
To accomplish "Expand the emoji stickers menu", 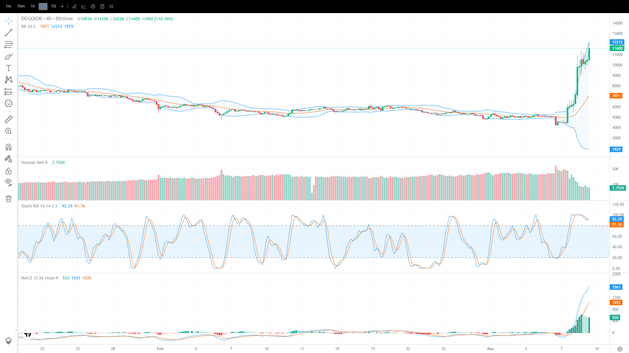I will coord(9,103).
